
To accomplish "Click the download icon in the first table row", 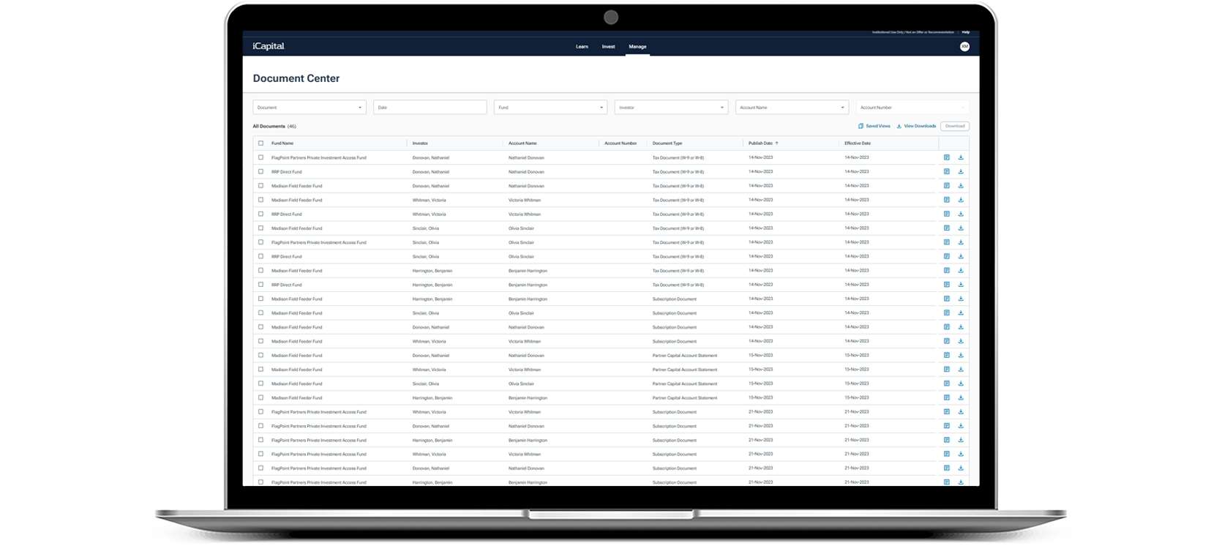I will pos(961,157).
